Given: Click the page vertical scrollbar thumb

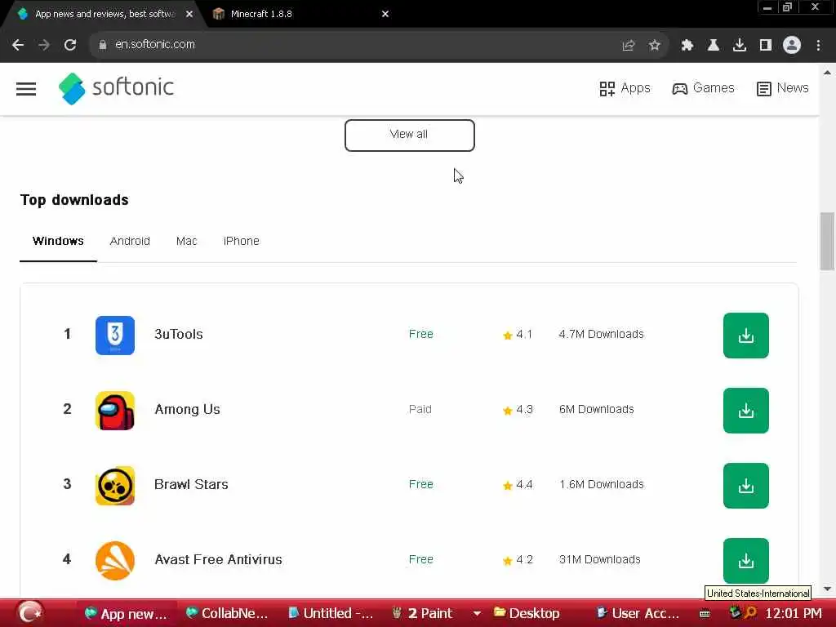Looking at the screenshot, I should pos(827,241).
